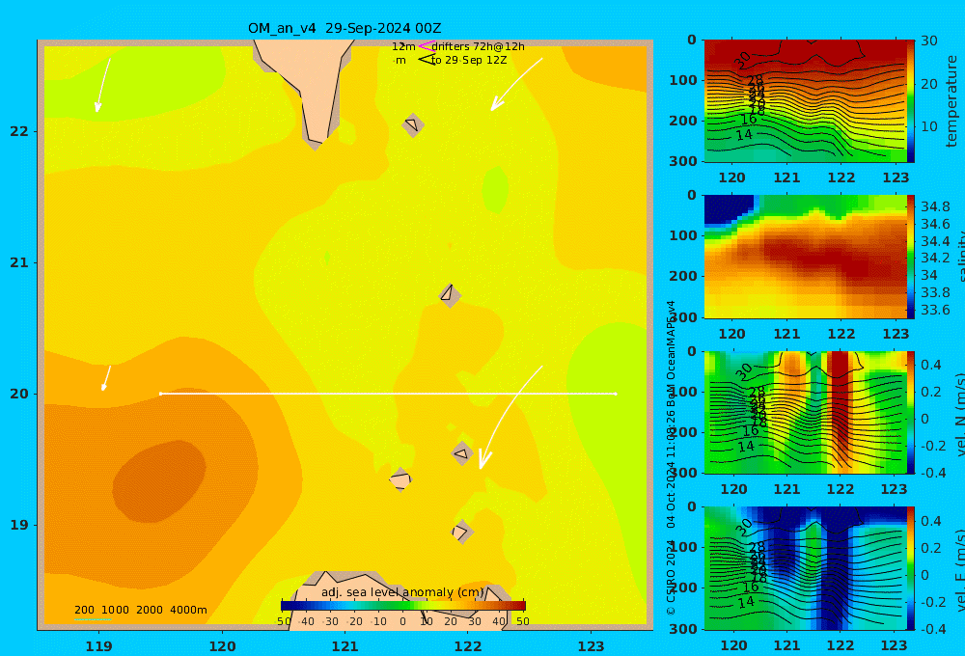Click longitude 122 under the salinity panel
The width and height of the screenshot is (965, 656).
(841, 334)
